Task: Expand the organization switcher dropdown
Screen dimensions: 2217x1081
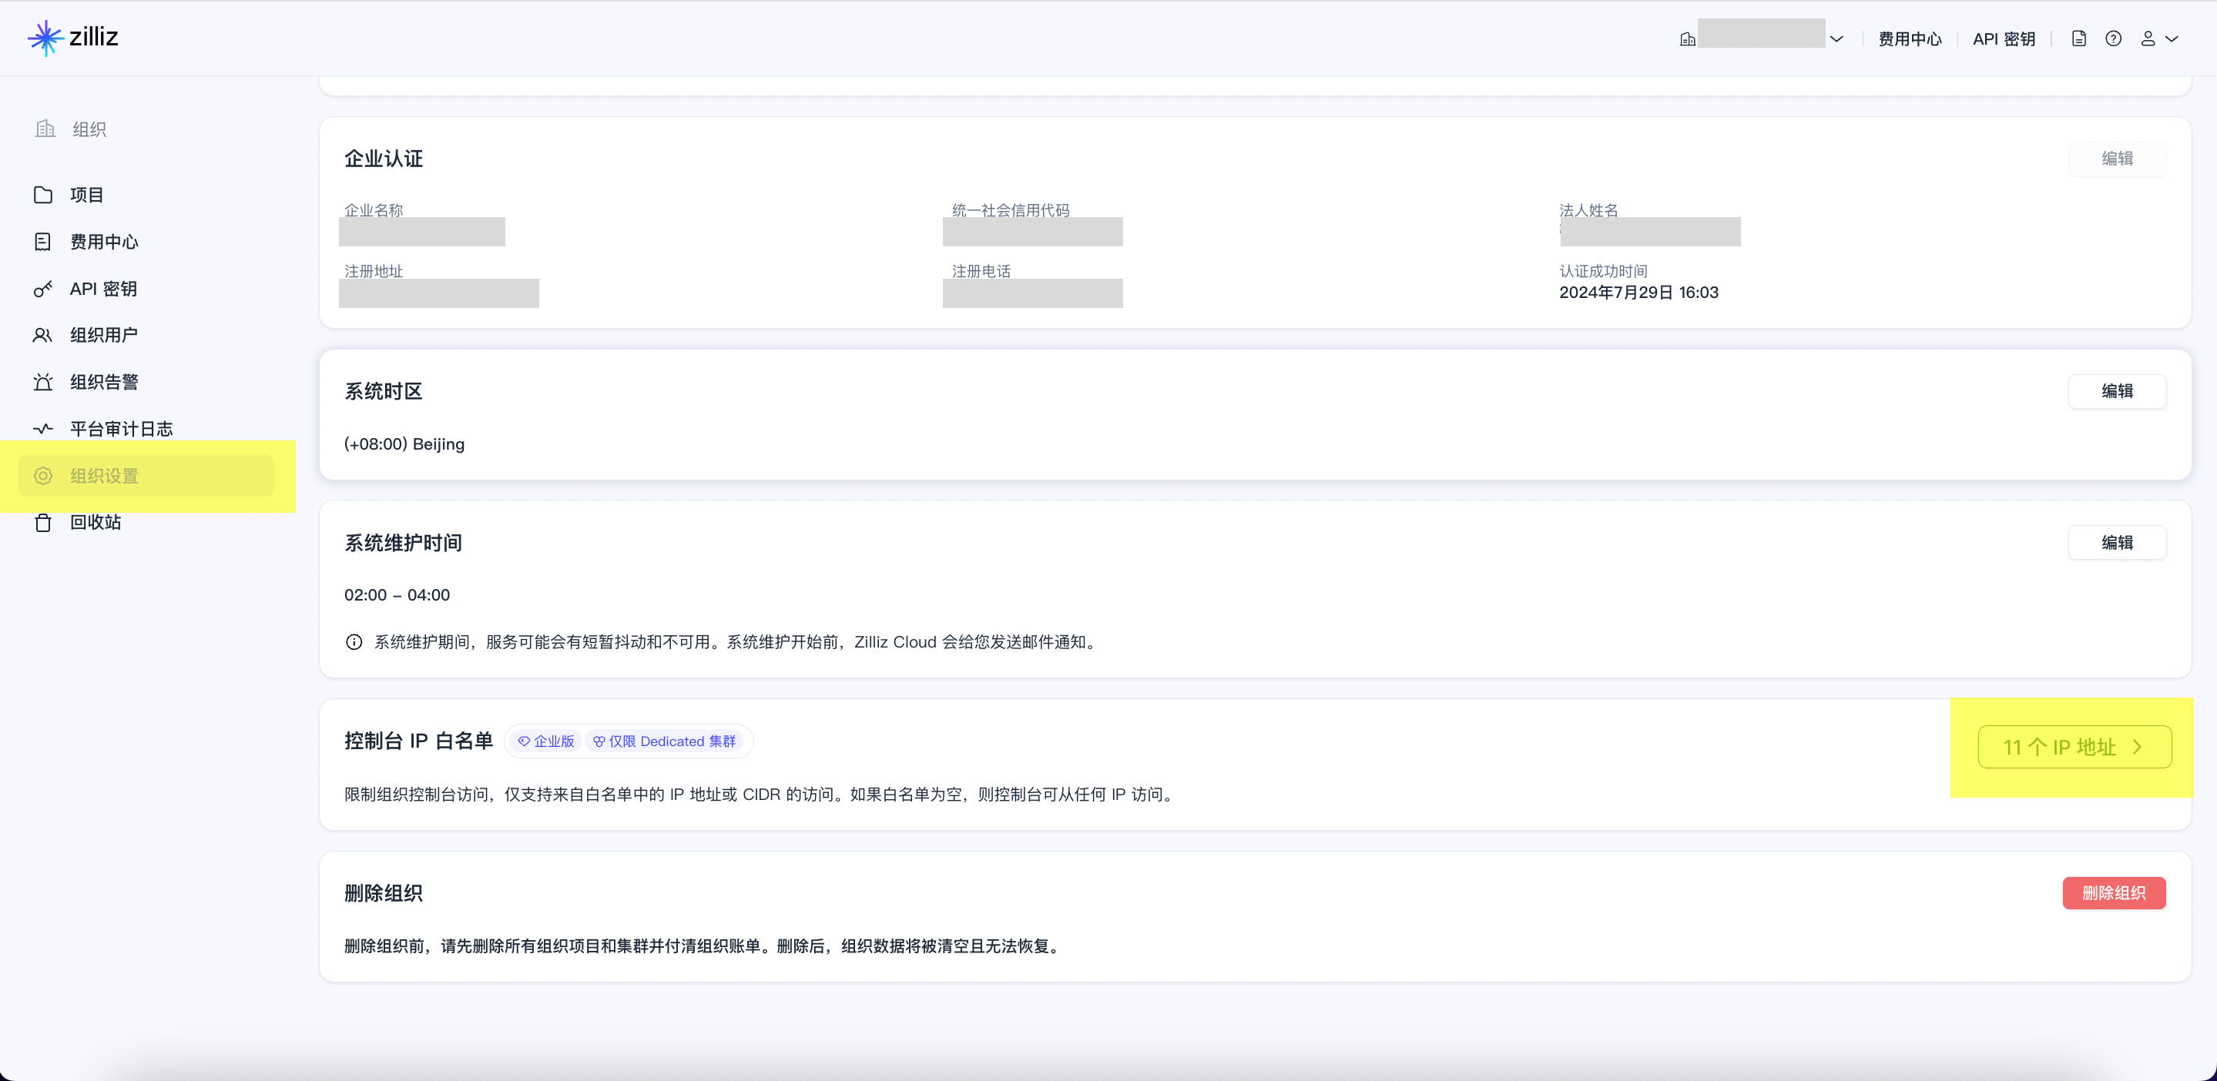Action: pyautogui.click(x=1836, y=38)
